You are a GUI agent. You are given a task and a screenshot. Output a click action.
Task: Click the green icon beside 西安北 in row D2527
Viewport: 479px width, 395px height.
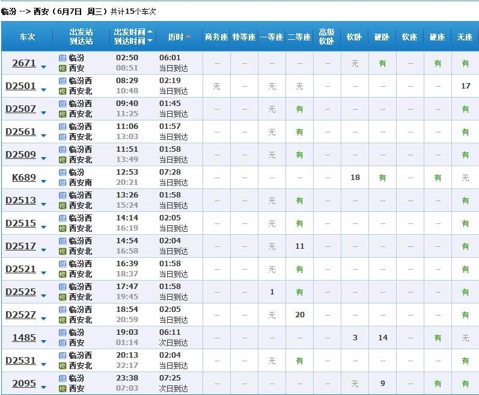(x=63, y=320)
